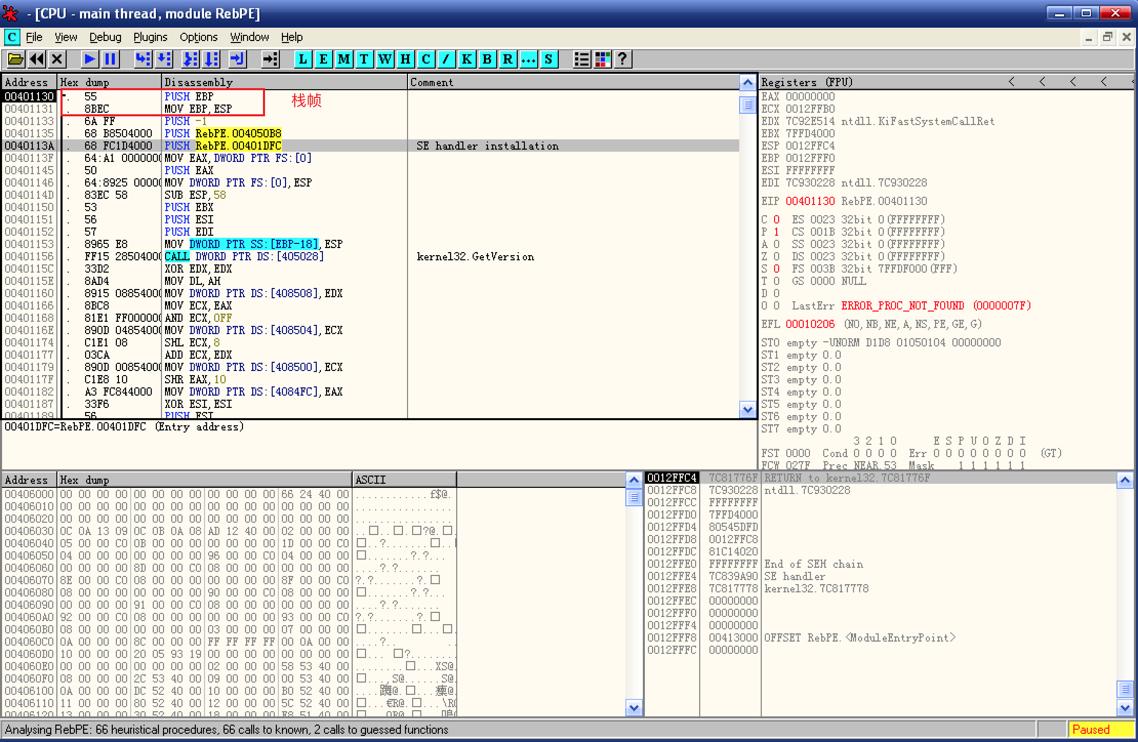The image size is (1138, 742).
Task: Click the Execute till return icon
Action: coord(237,59)
